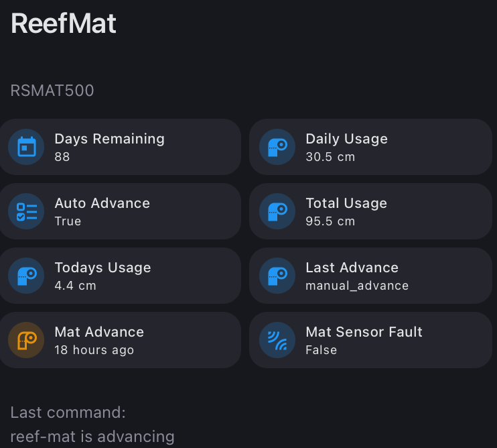This screenshot has width=497, height=448.
Task: Trigger Mat Advance 18 hours ago tile
Action: click(x=120, y=340)
